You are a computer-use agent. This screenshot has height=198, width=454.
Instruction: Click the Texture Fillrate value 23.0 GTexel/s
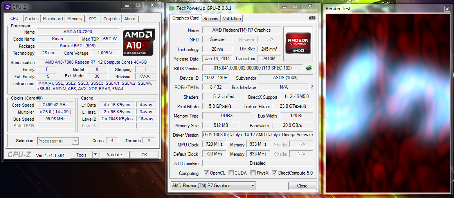[x=293, y=106]
